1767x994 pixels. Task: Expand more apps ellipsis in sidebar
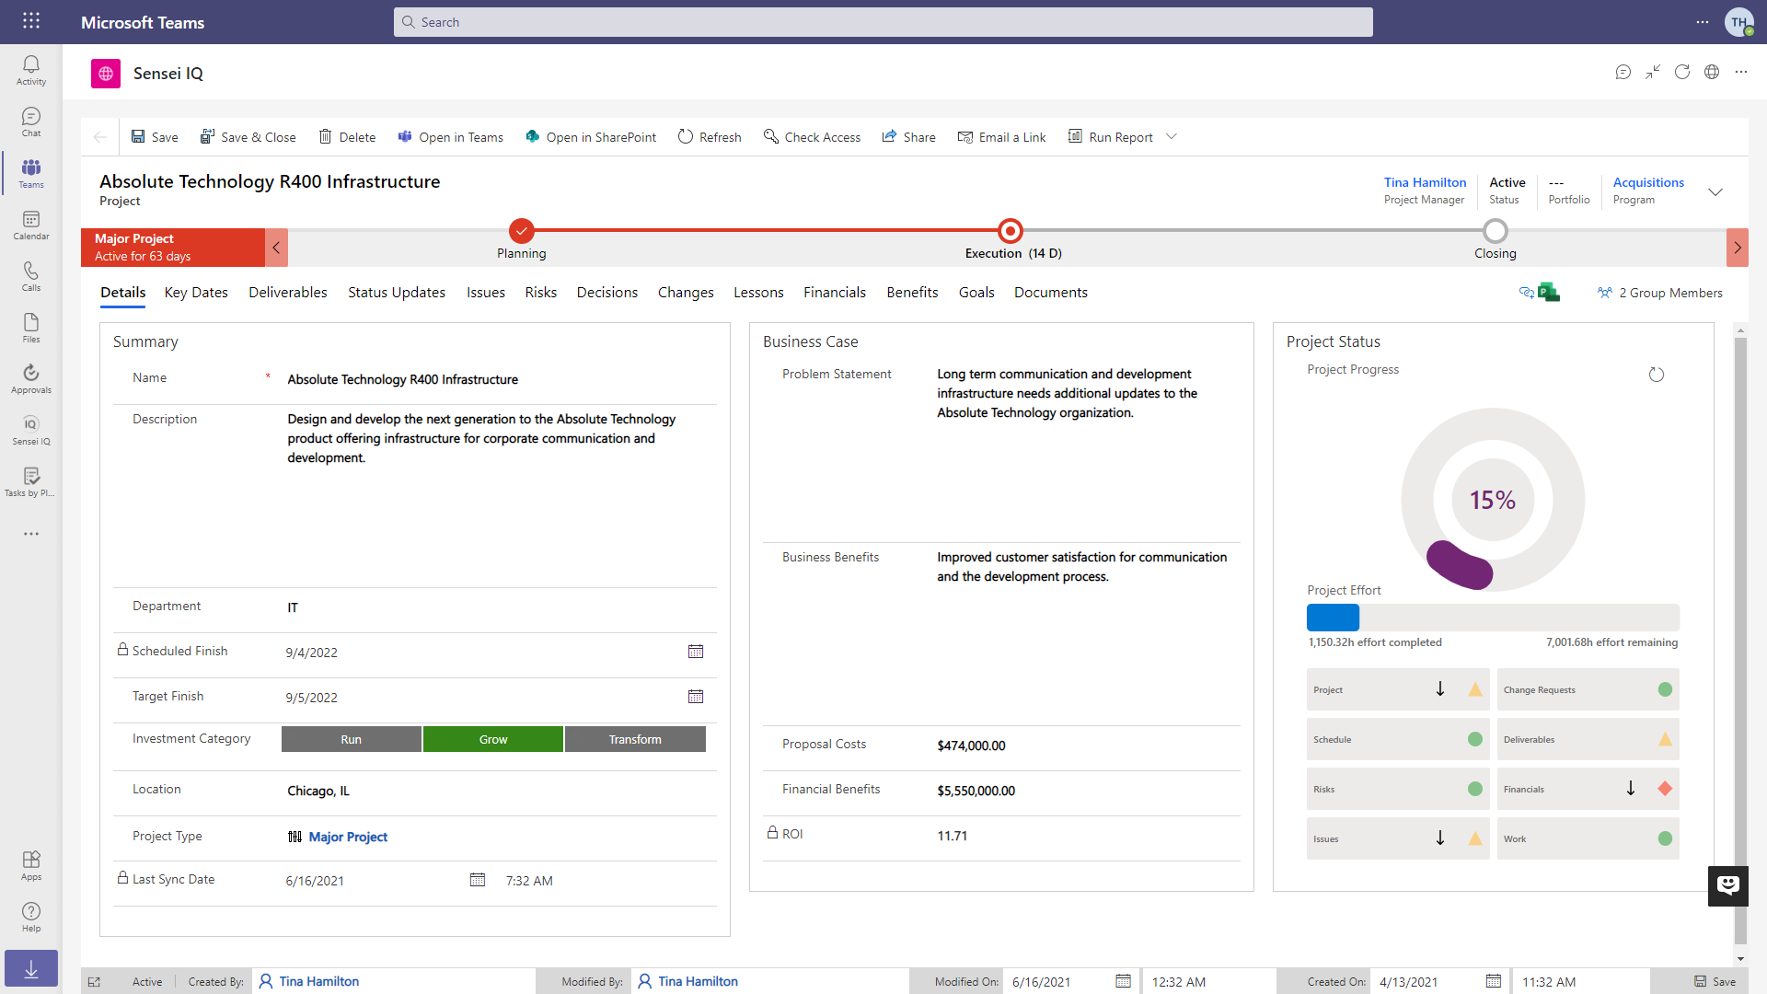(x=31, y=534)
